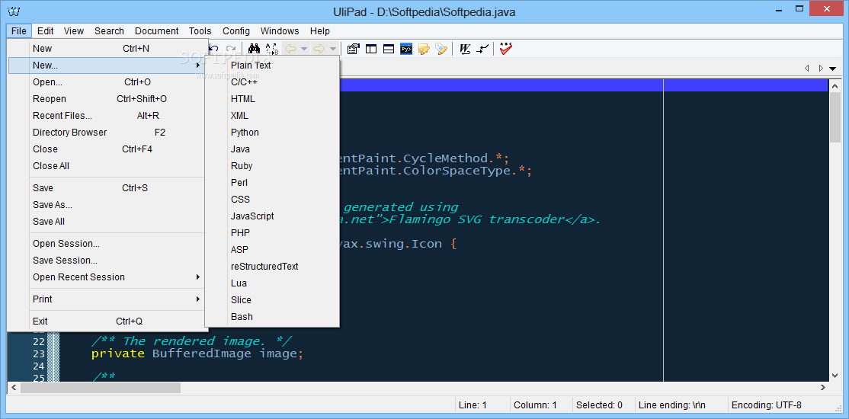Toggle word wrap W icon

pos(465,49)
